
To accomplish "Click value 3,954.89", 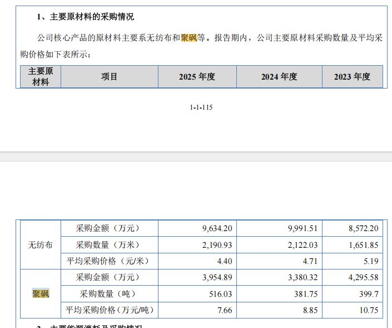I will pyautogui.click(x=217, y=277).
